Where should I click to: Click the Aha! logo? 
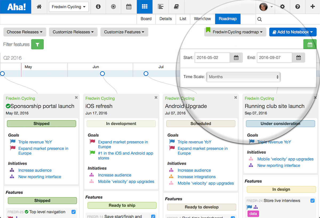(x=15, y=7)
